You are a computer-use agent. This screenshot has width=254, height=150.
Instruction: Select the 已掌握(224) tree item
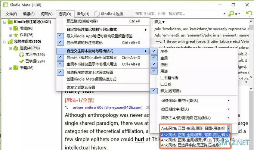pyautogui.click(x=35, y=61)
